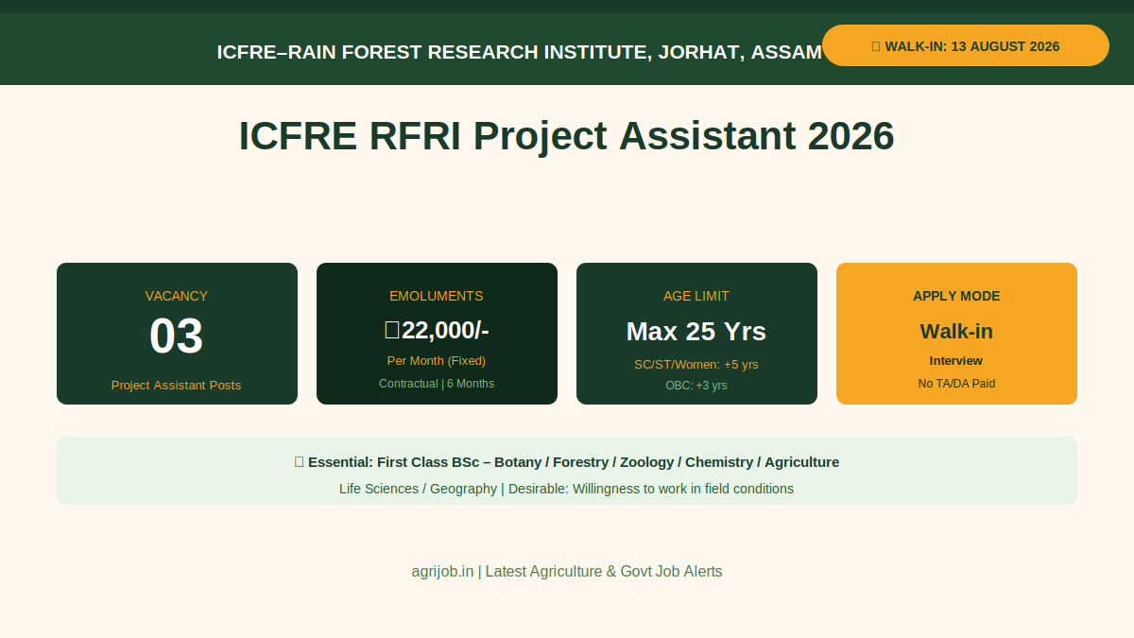Click the AGE LIMIT label
The image size is (1134, 638).
(696, 296)
